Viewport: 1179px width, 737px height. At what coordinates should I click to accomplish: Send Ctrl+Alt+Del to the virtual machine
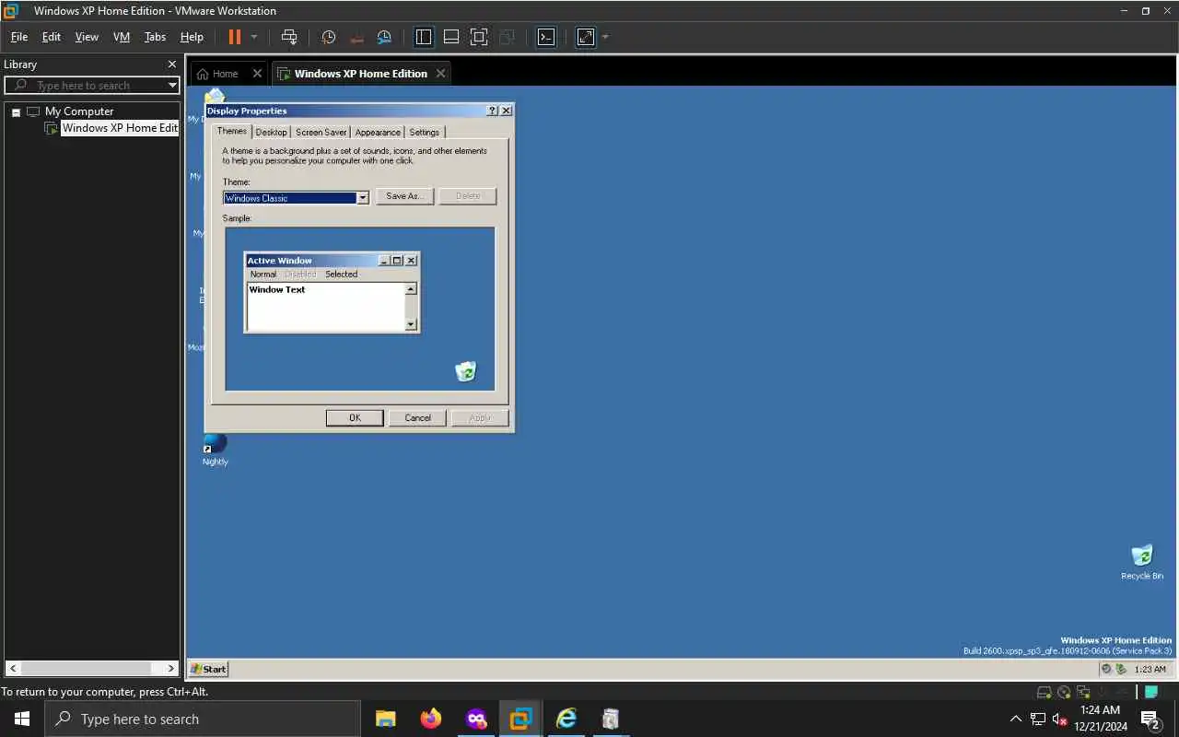tap(289, 37)
